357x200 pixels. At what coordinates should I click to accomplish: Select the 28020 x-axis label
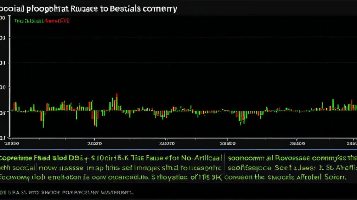click(x=94, y=144)
